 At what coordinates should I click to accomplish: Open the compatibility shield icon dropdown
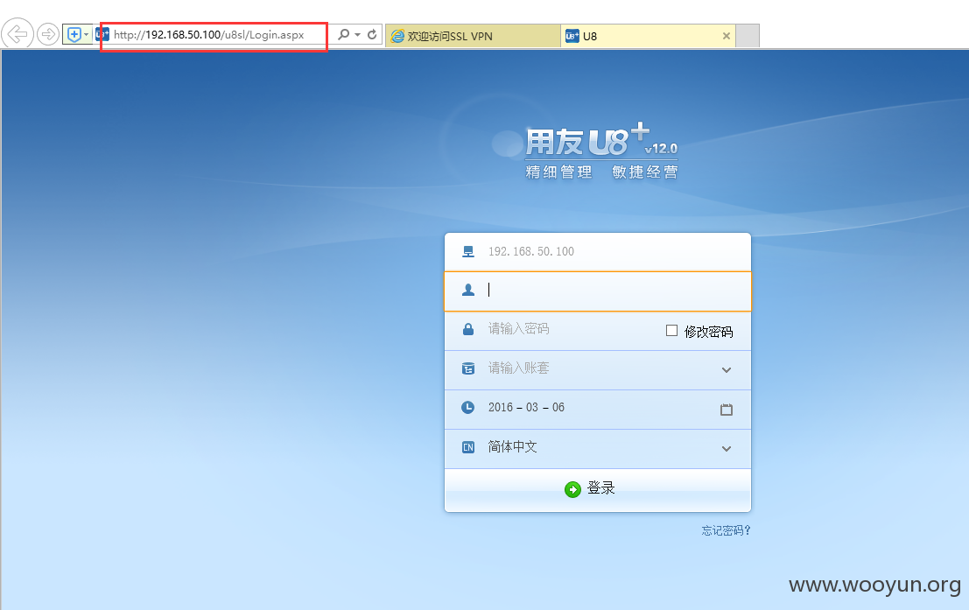tap(77, 35)
